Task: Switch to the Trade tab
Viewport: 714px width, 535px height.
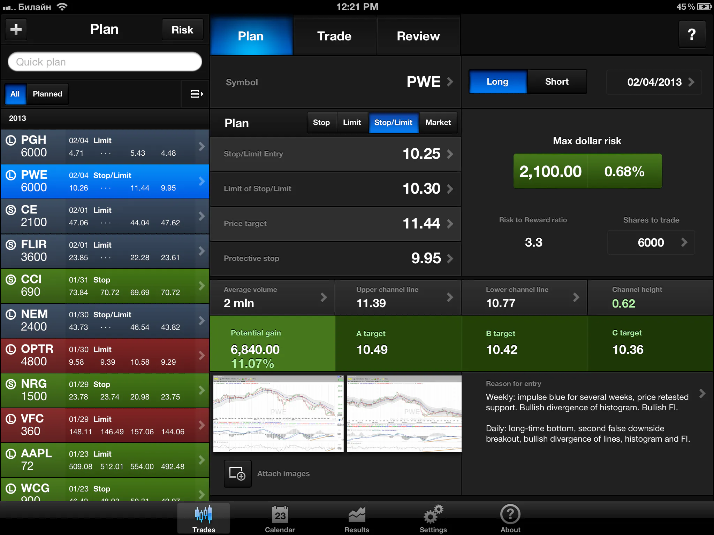Action: point(335,36)
